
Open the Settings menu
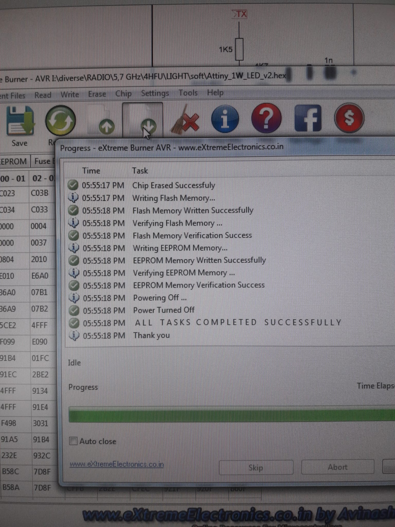(155, 93)
